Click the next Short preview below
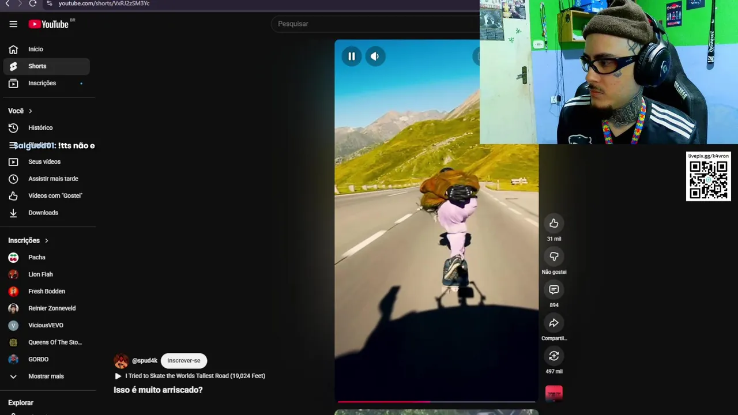Image resolution: width=738 pixels, height=415 pixels. click(x=436, y=412)
